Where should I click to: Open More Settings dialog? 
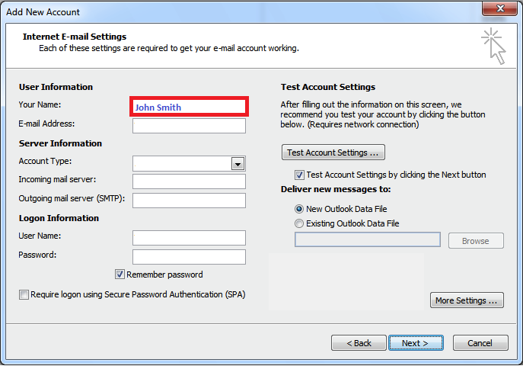pos(467,300)
